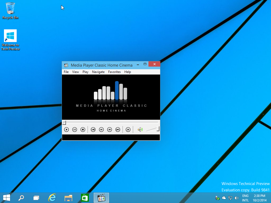Open Task View from the taskbar
The width and height of the screenshot is (271, 203).
36,198
